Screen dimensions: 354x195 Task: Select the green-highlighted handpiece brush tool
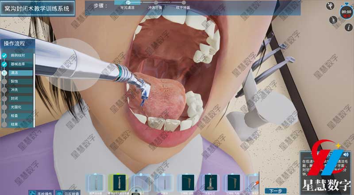[118, 184]
